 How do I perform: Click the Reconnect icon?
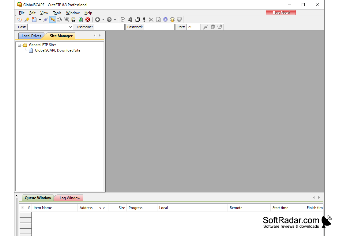pos(60,20)
